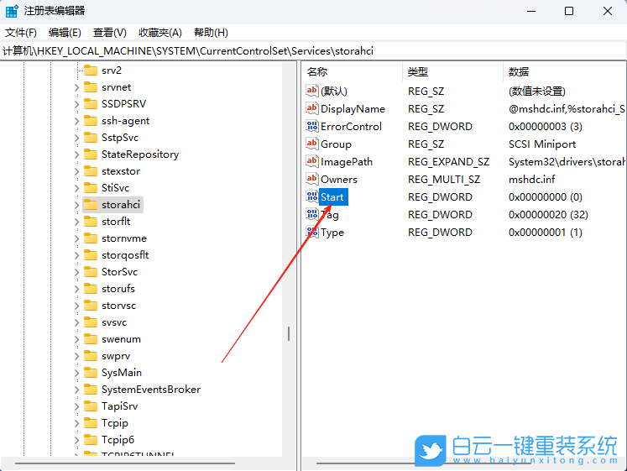The image size is (627, 471).
Task: Click the SSDPSRV folder icon
Action: [x=91, y=104]
